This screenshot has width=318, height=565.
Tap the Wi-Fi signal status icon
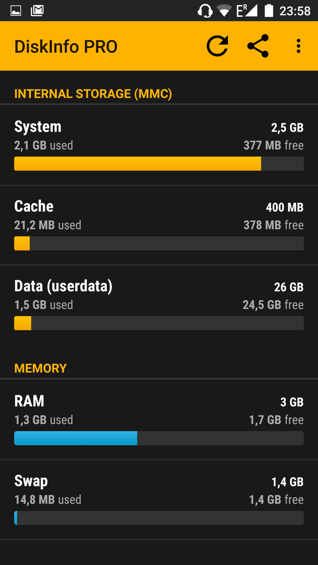coord(225,11)
